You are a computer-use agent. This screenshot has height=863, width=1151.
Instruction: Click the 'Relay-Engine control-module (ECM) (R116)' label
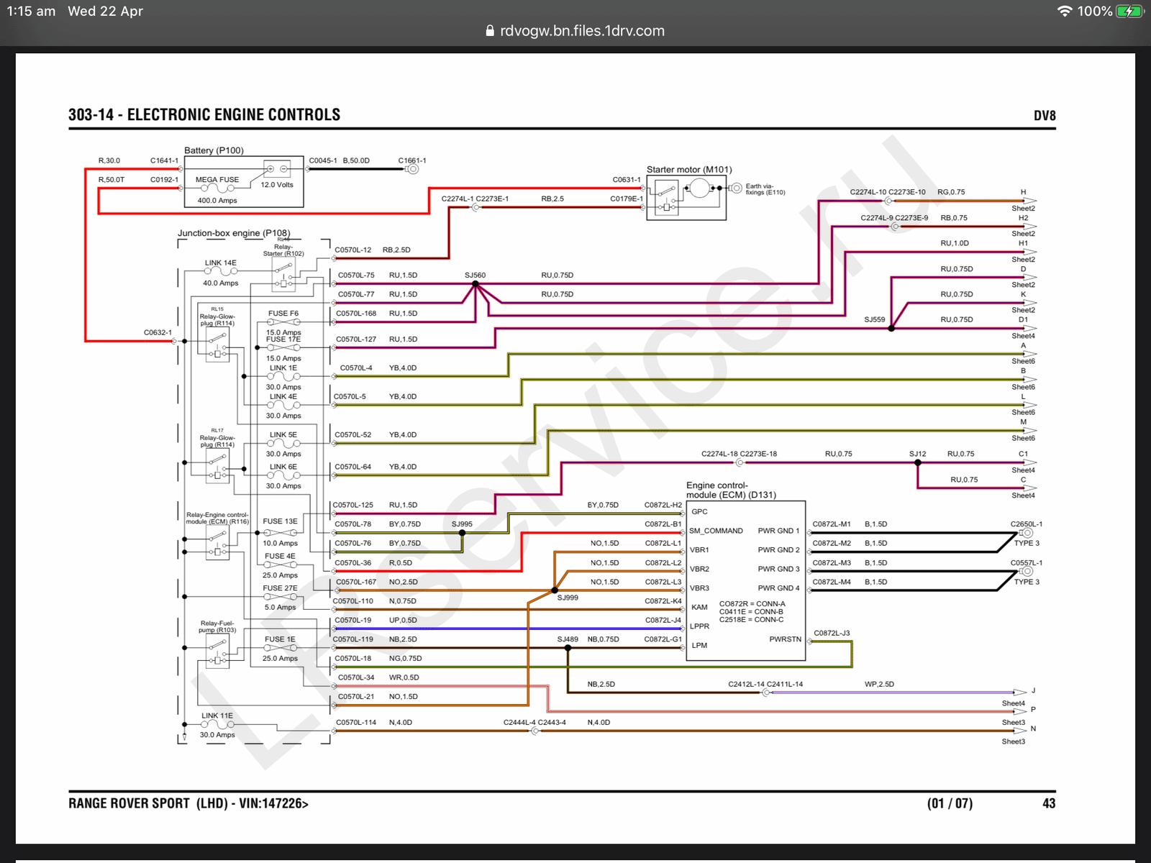coord(217,518)
